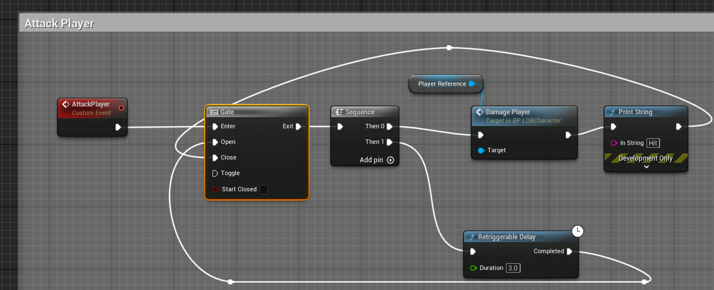Click Damage Player output exec pin
Screen dimensions: 714x290
568,135
